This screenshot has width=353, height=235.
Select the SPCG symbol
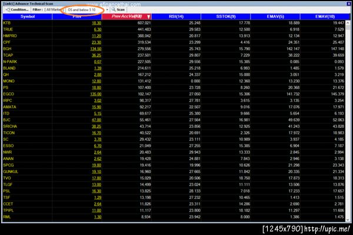pos(8,165)
